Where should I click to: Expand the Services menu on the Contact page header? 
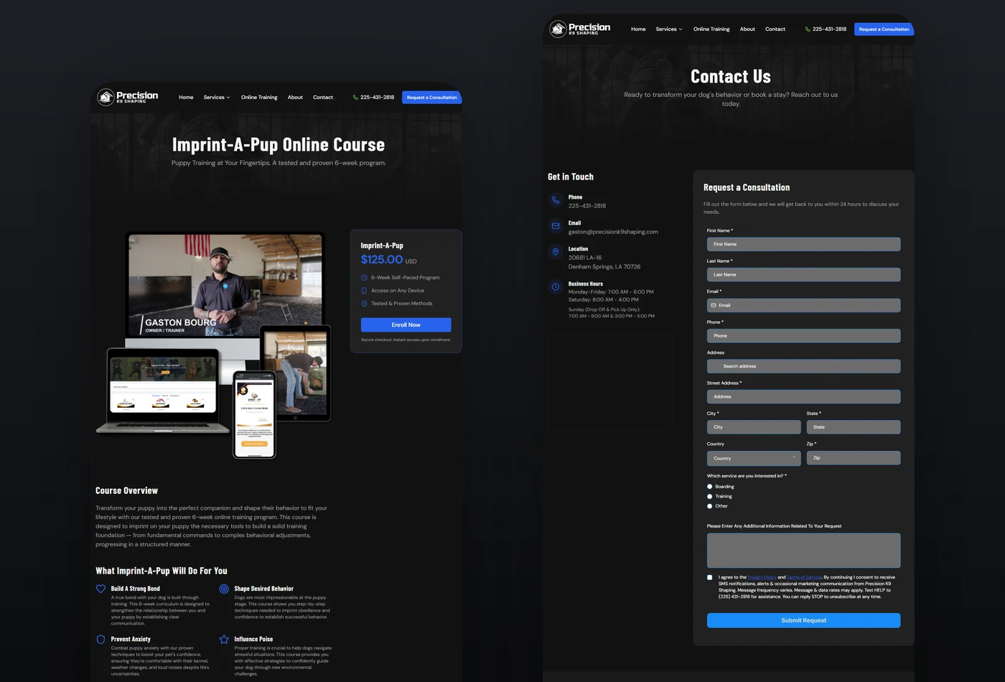pos(669,29)
